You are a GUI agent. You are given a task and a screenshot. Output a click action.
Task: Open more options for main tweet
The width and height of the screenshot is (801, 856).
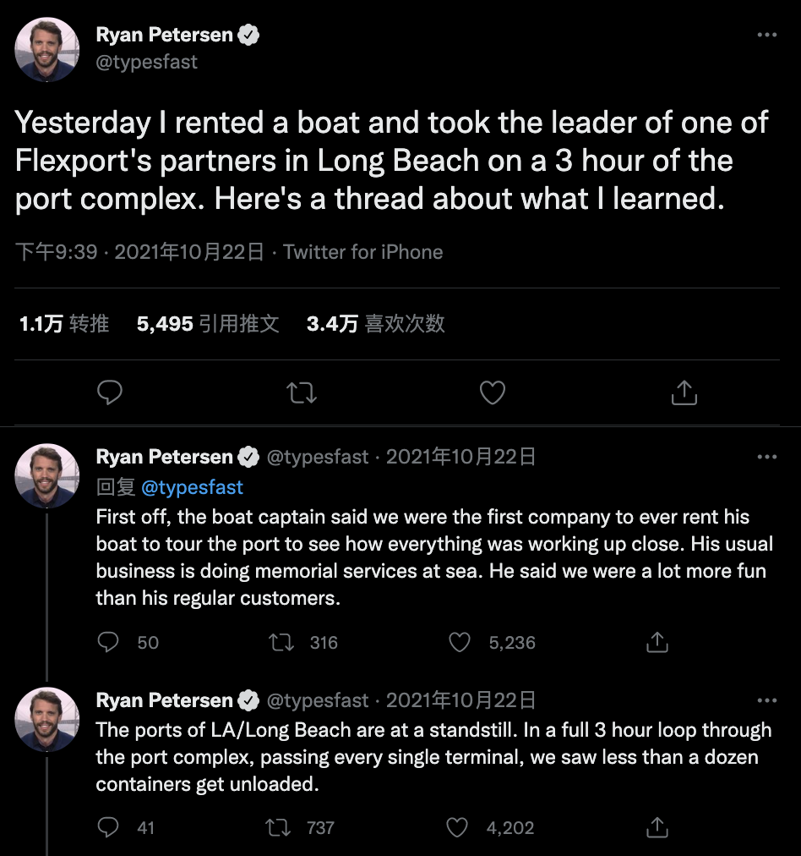click(766, 36)
